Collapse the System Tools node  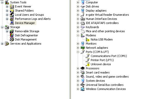[x=2, y=2]
